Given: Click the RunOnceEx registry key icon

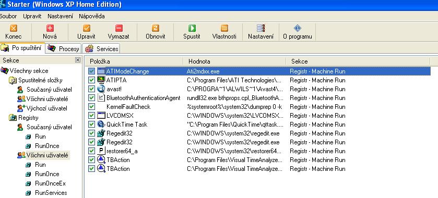Looking at the screenshot, I should pos(28,183).
